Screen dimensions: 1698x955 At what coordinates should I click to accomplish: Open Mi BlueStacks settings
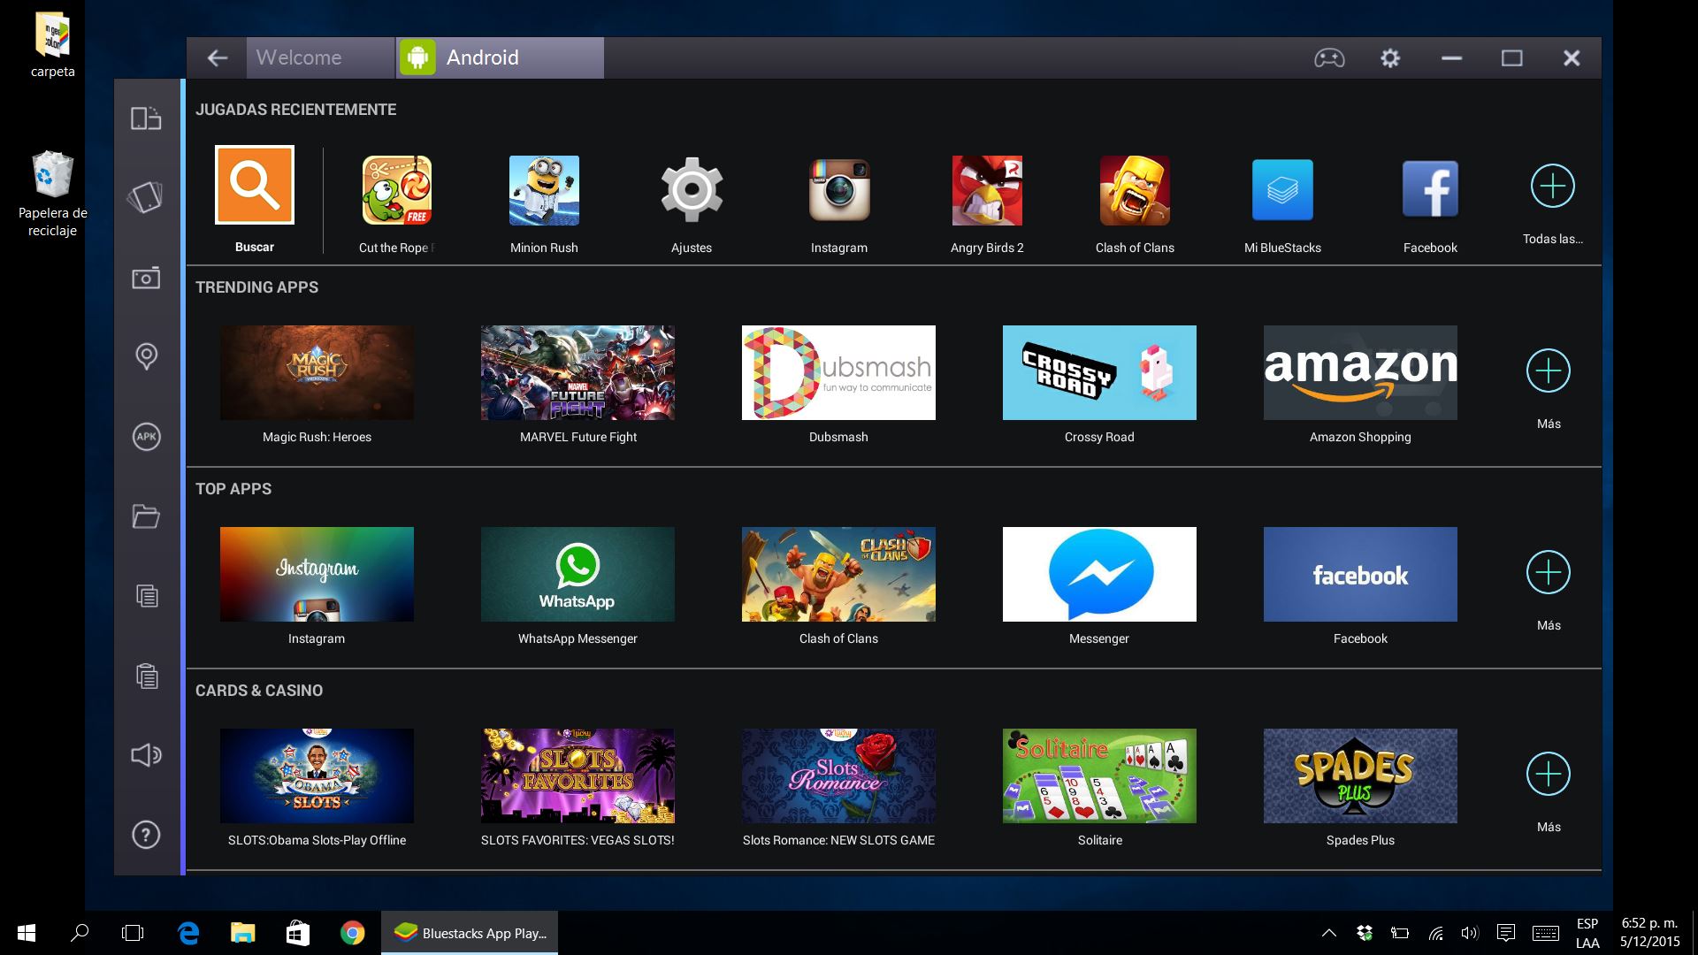(x=1281, y=191)
